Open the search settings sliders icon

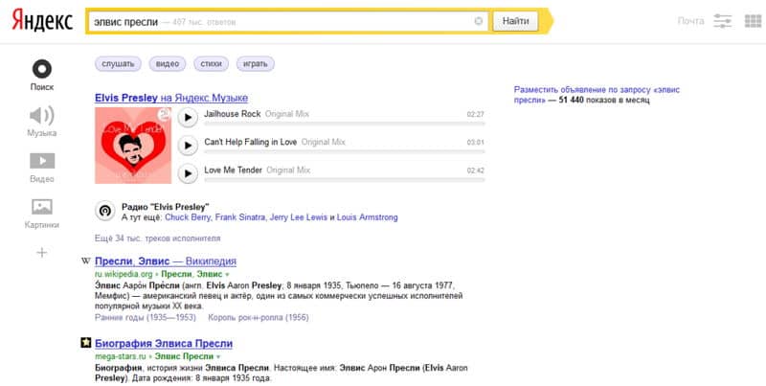point(723,20)
